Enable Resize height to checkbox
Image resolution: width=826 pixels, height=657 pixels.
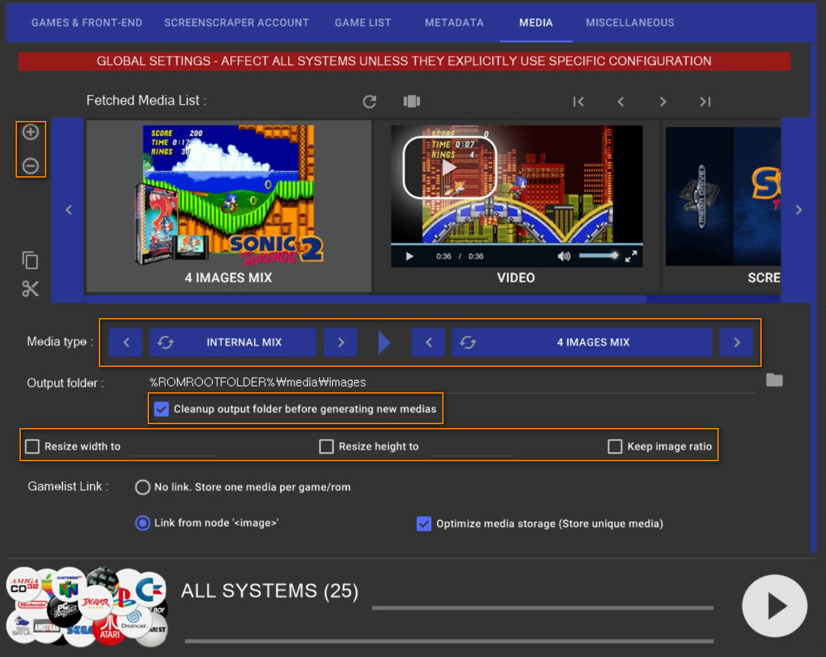coord(326,446)
